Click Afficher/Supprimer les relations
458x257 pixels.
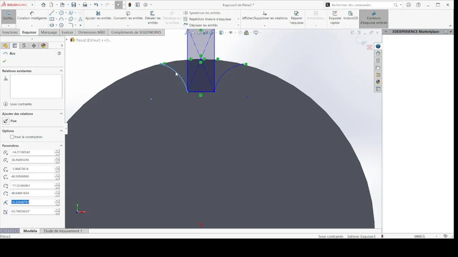tap(264, 16)
